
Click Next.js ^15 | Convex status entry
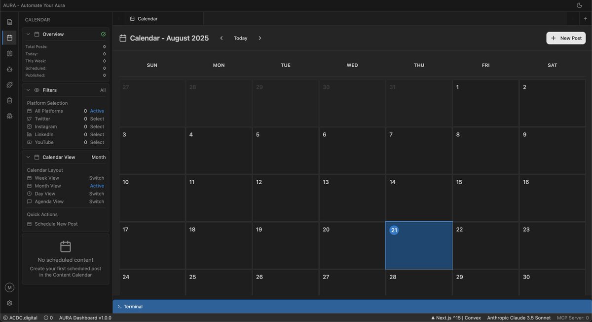456,318
